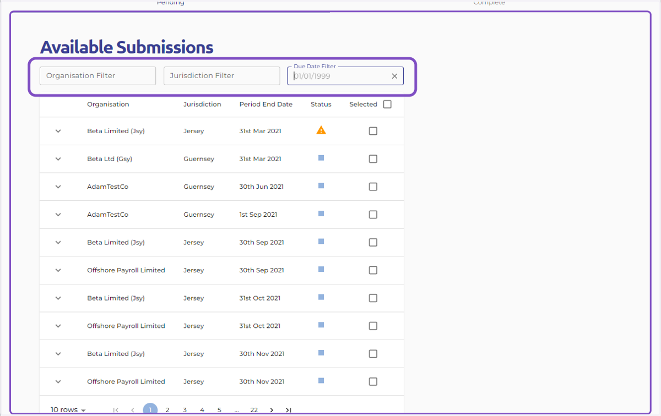Click status square for AdamTestCo 30th Jun 2021
The image size is (661, 416).
(321, 186)
